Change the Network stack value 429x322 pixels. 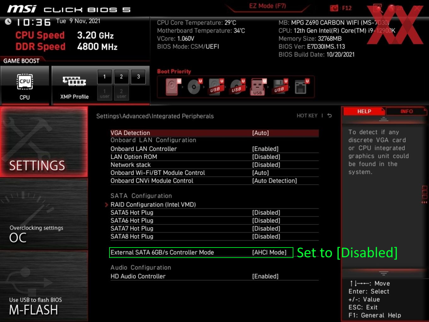pos(266,165)
